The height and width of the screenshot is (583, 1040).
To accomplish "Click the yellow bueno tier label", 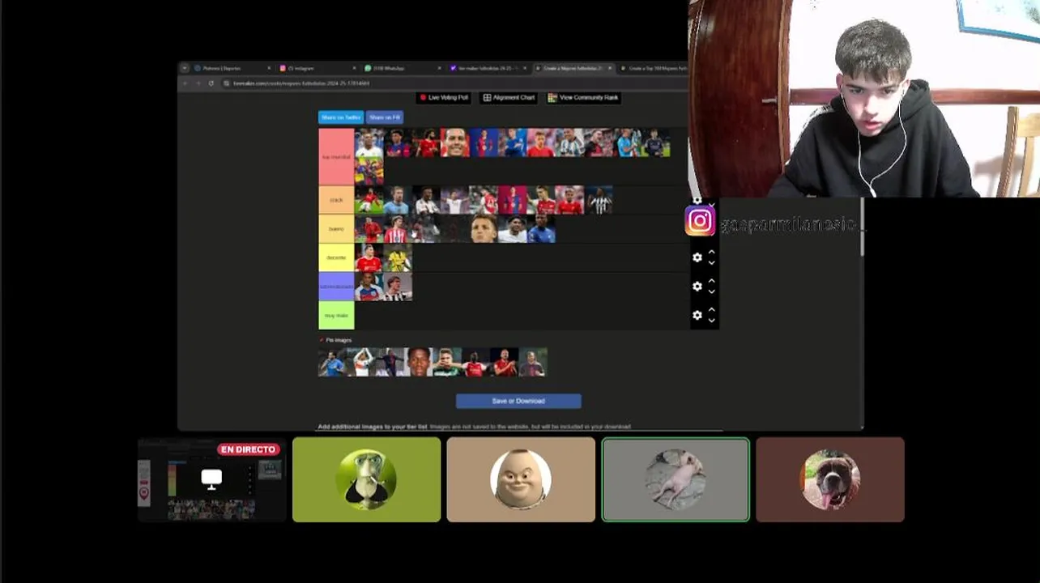I will [336, 228].
